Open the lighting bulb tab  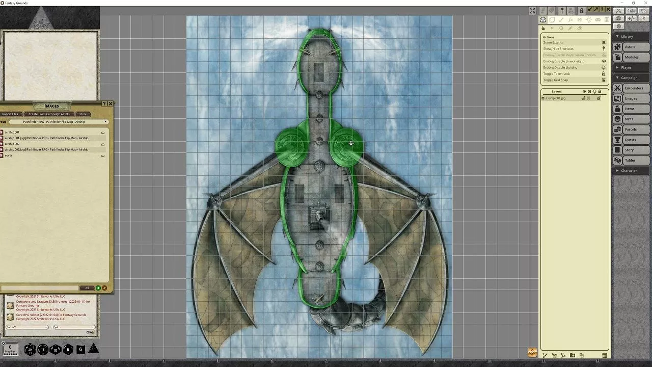click(588, 20)
